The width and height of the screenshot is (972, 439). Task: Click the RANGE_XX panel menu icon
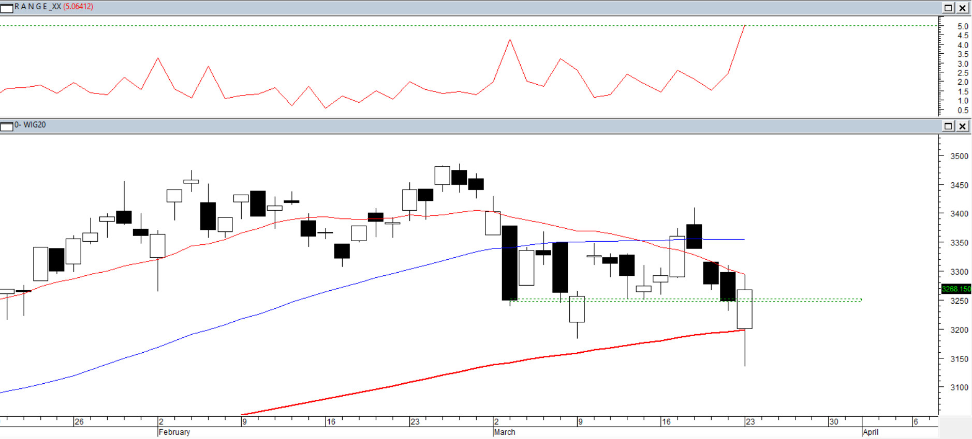7,8
